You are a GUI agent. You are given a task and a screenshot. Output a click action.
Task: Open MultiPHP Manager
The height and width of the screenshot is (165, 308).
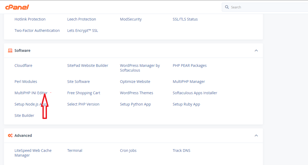tap(189, 82)
